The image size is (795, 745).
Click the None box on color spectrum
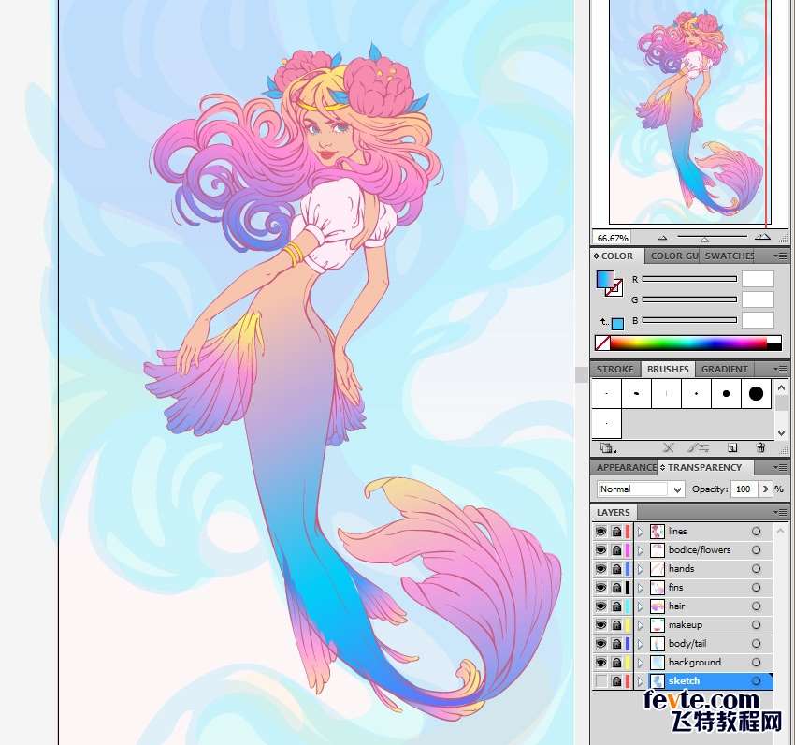602,343
